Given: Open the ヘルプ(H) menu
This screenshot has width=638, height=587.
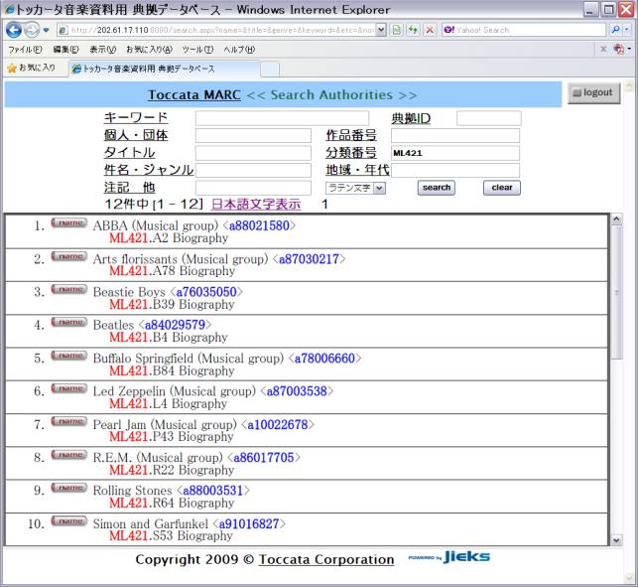Looking at the screenshot, I should [239, 50].
